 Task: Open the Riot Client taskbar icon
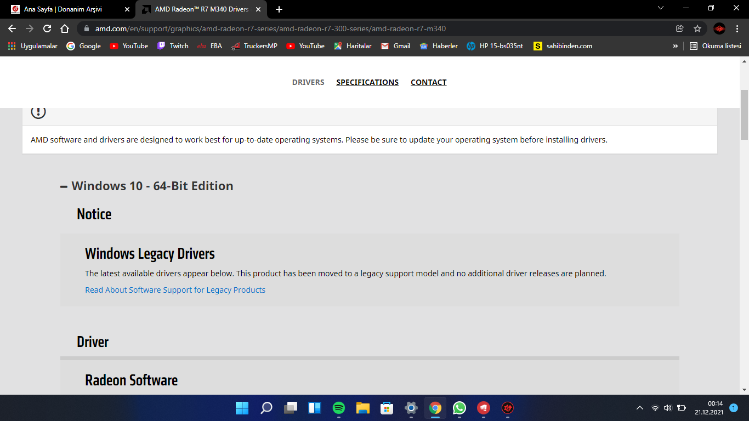click(484, 408)
